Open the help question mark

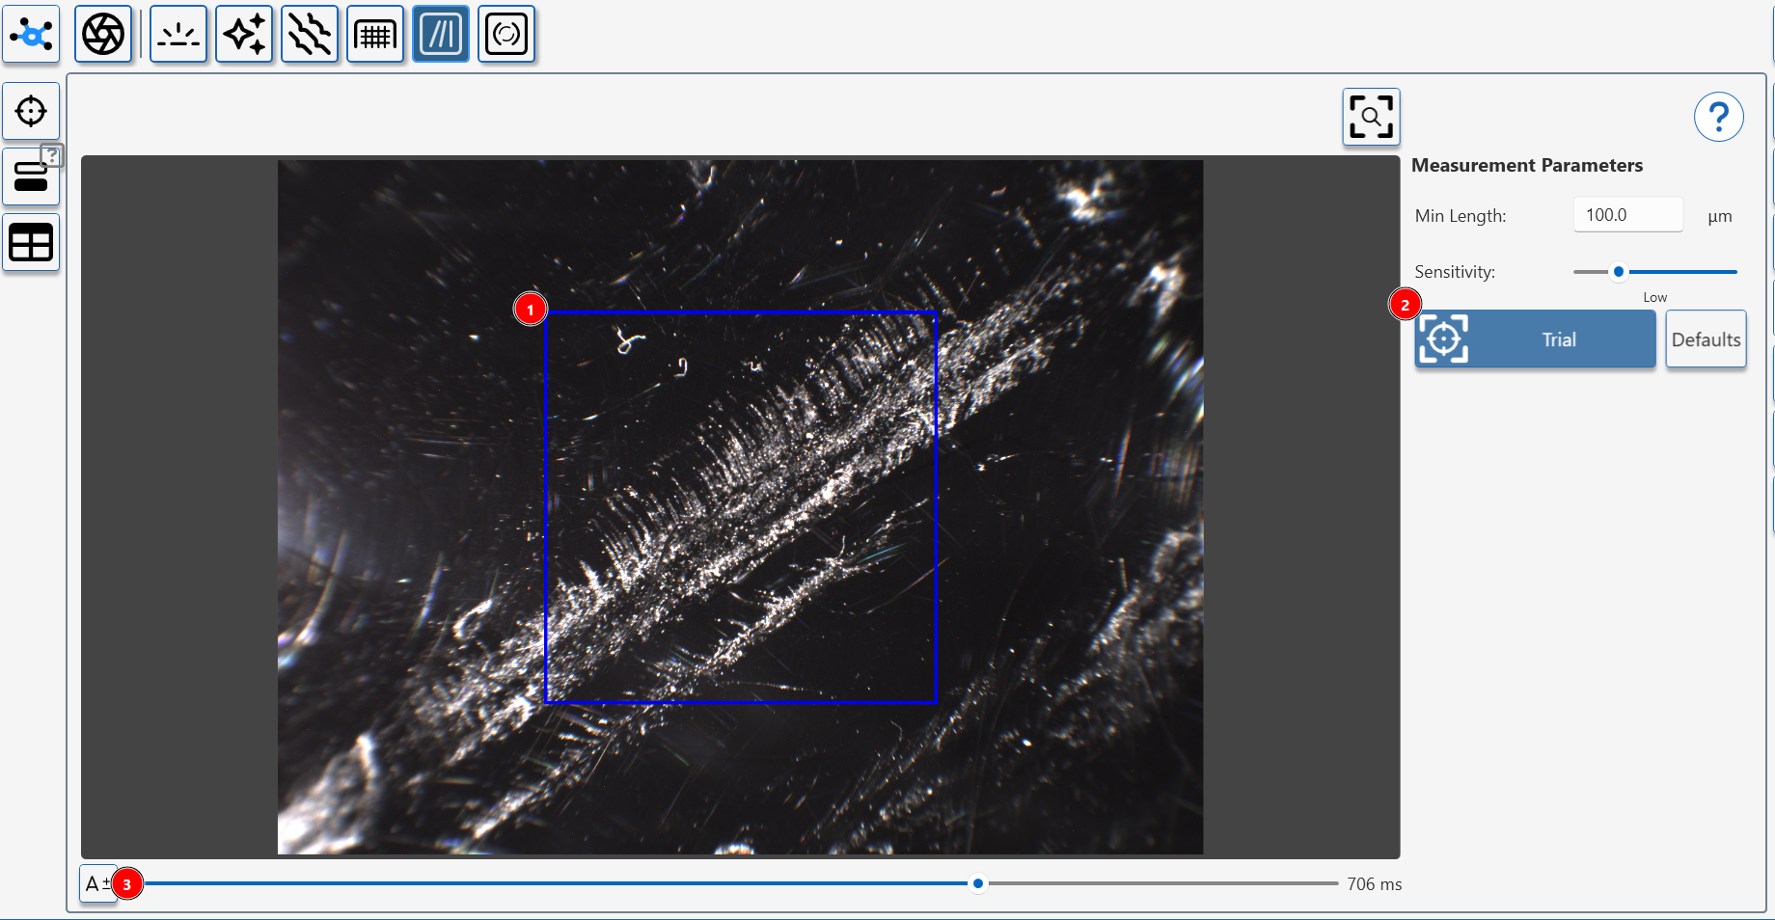click(x=1718, y=118)
